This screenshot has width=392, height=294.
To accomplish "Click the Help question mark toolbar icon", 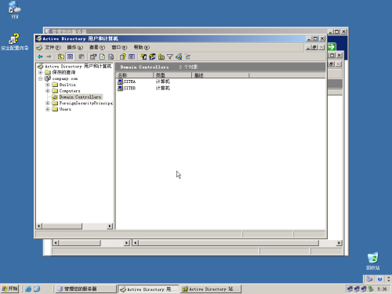I will [122, 56].
